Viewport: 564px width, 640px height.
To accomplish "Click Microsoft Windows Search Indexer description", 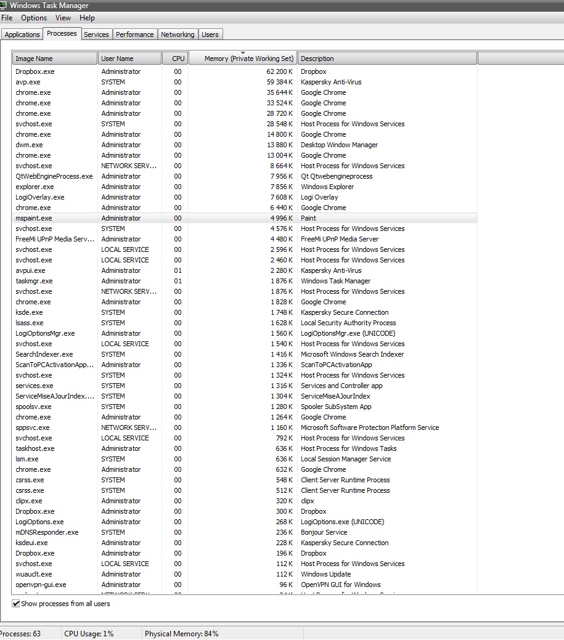I will pos(353,354).
